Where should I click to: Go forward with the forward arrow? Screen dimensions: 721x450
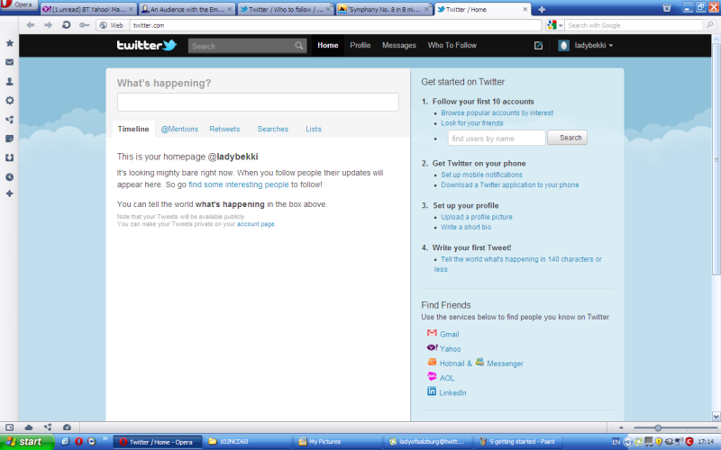tap(48, 25)
